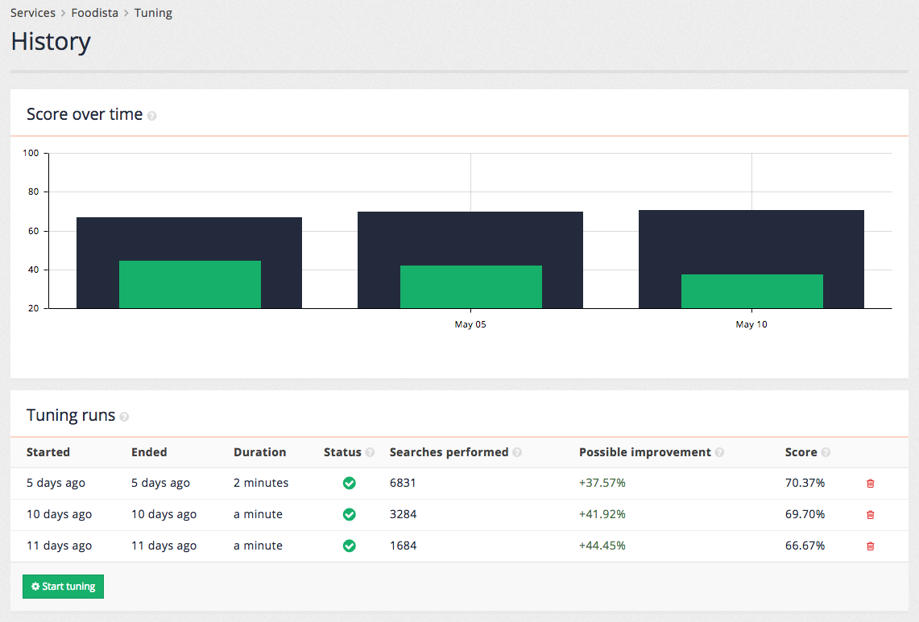Click the Status column help icon
The width and height of the screenshot is (919, 622).
pyautogui.click(x=370, y=452)
